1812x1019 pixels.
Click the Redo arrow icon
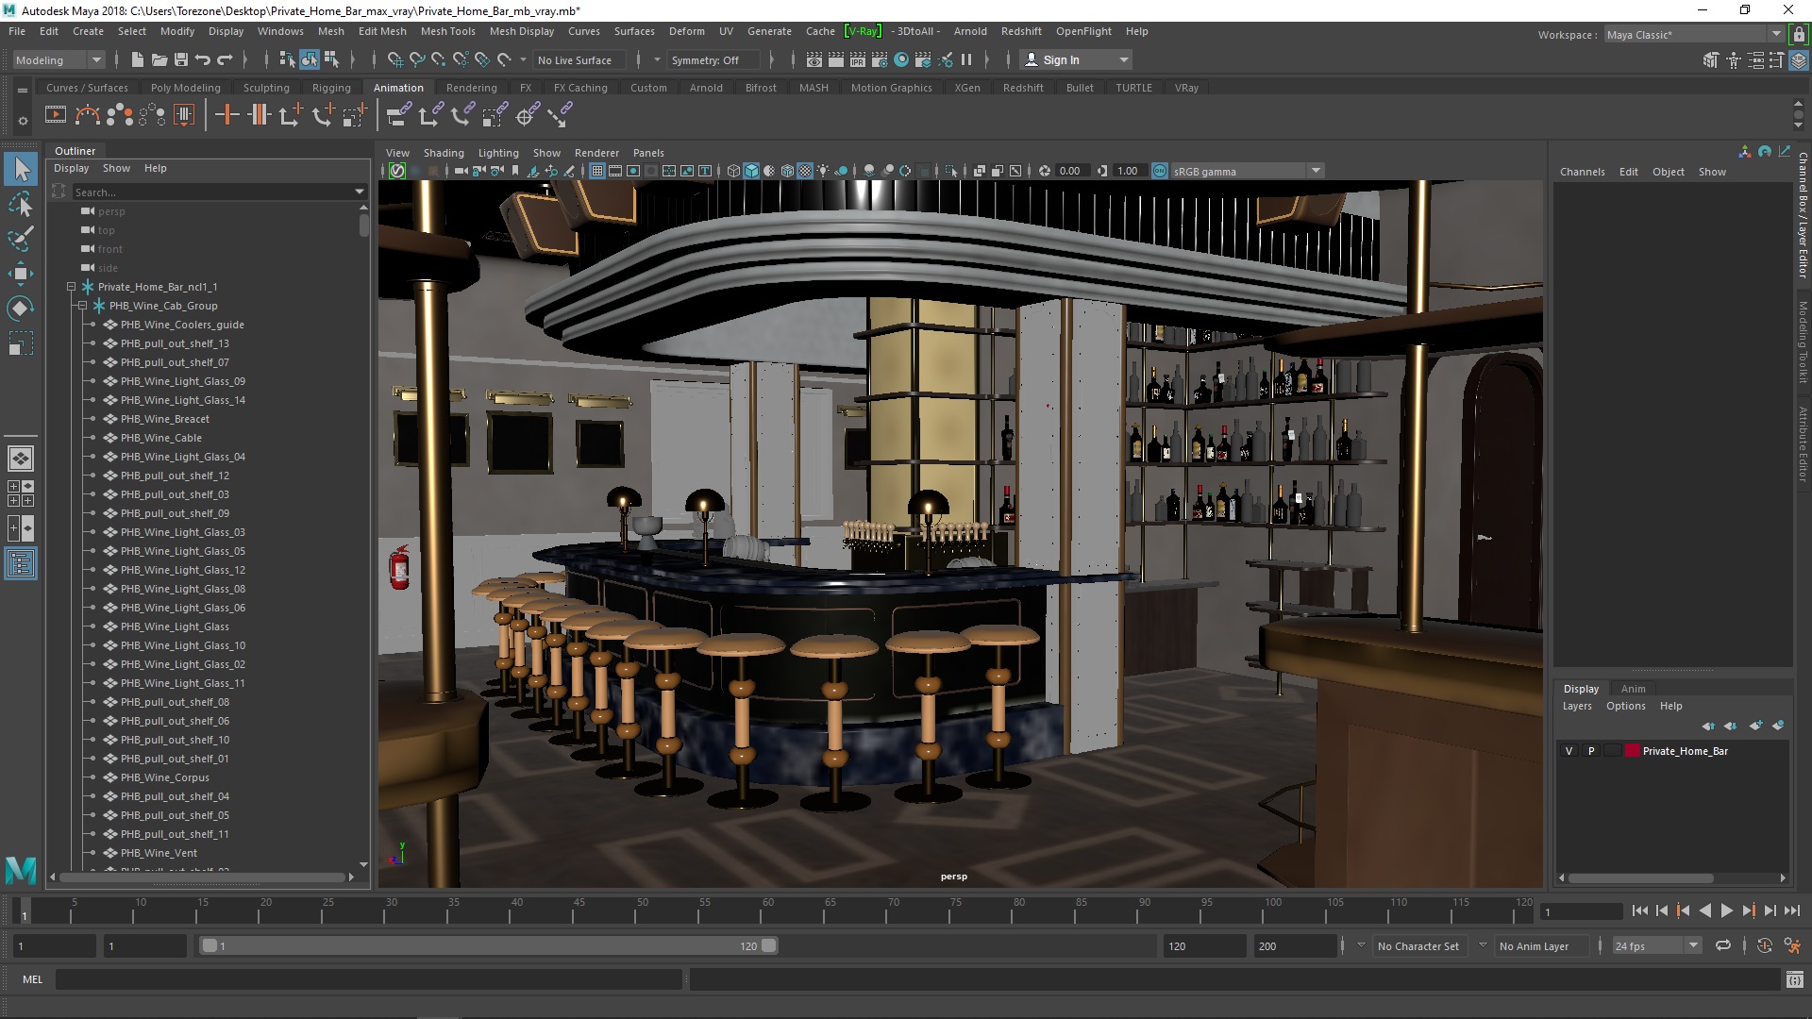tap(225, 59)
